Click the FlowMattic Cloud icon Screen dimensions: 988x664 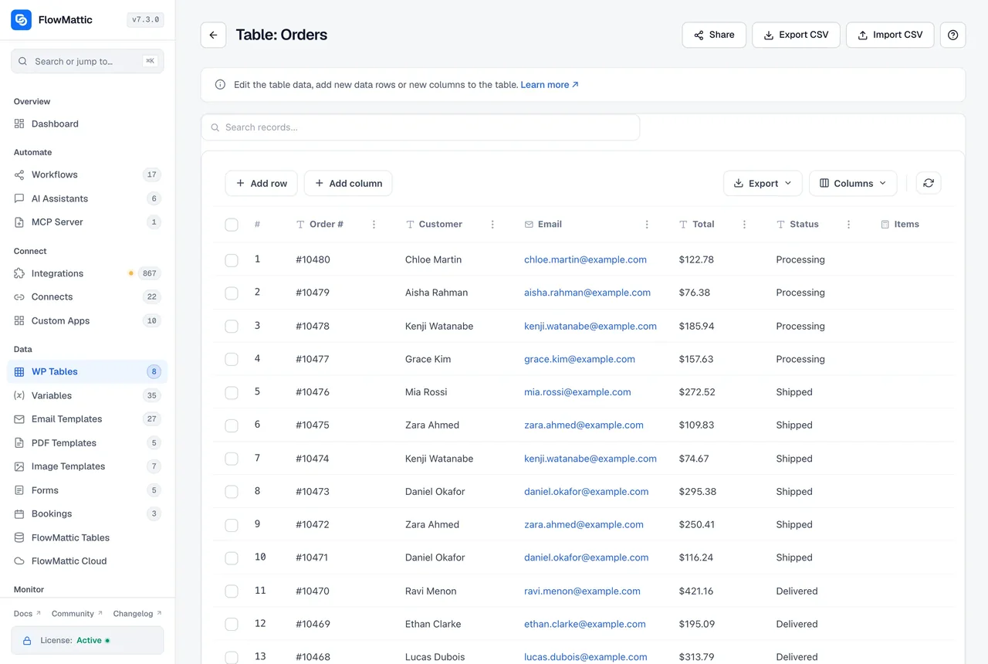pyautogui.click(x=19, y=561)
